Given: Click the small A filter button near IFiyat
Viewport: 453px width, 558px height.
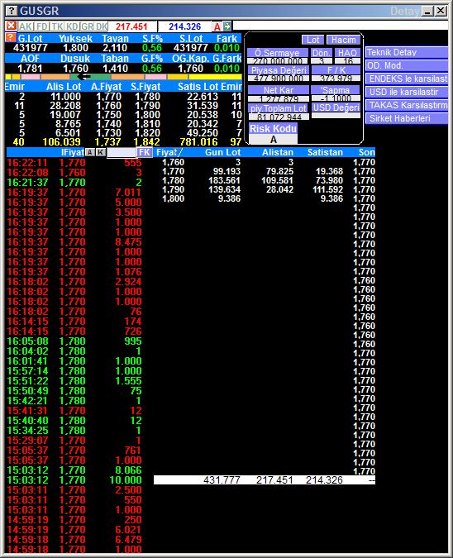Looking at the screenshot, I should [90, 152].
